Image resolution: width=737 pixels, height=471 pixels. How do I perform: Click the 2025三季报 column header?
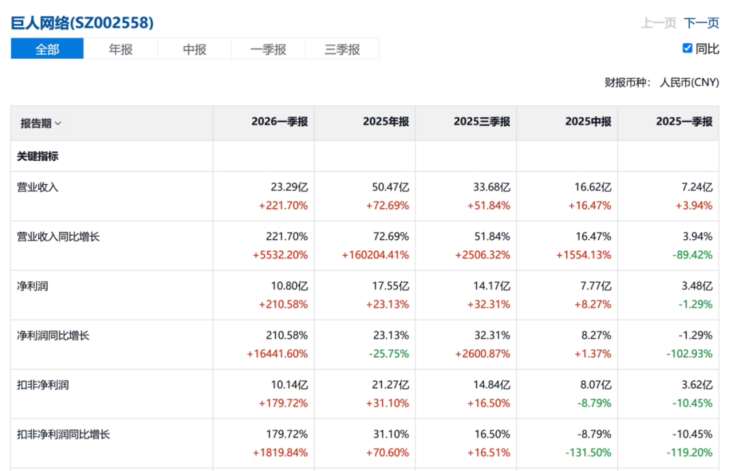click(x=482, y=121)
